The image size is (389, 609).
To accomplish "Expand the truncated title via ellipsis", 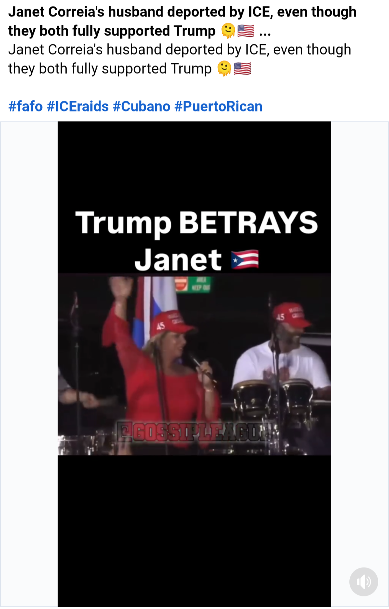I will [x=265, y=32].
